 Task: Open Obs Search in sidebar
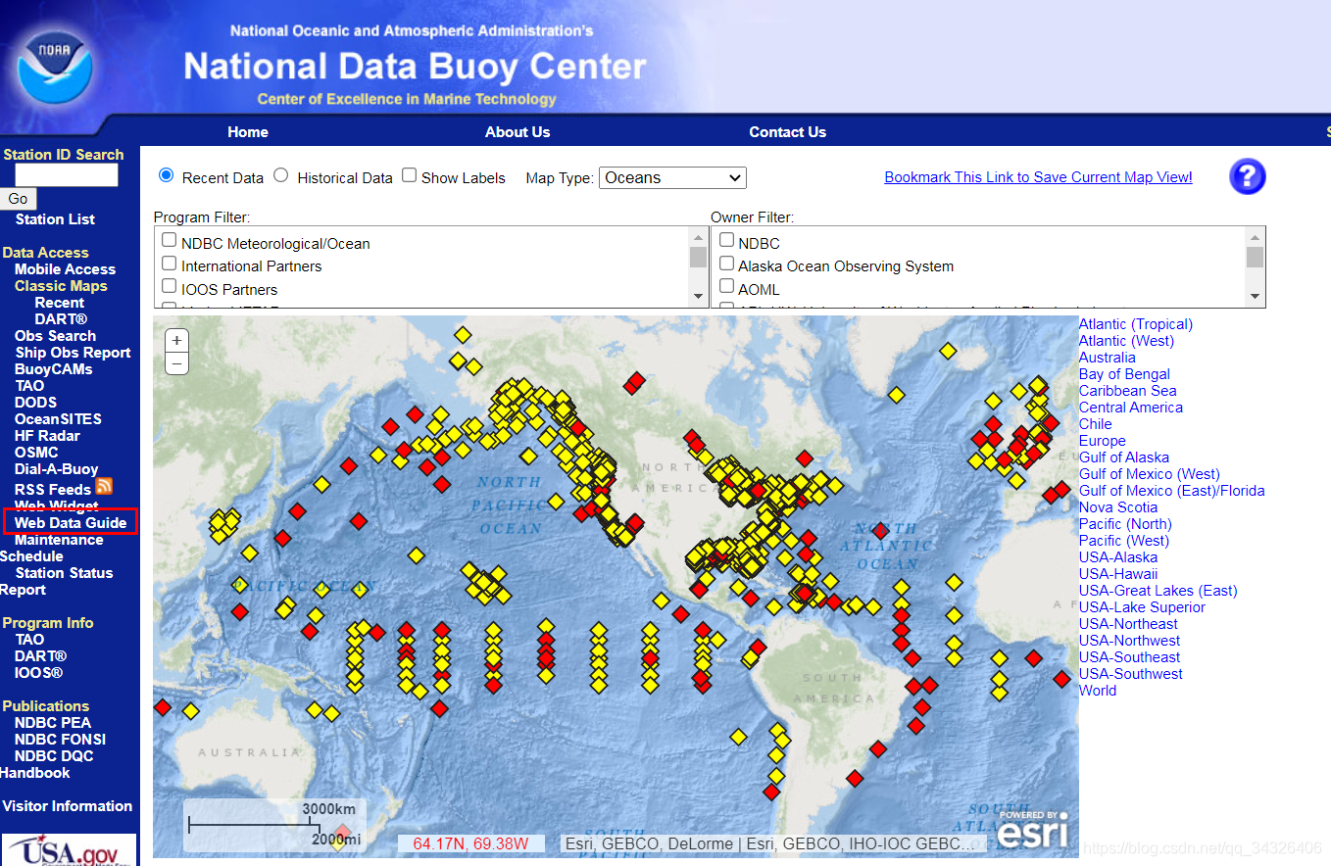[x=55, y=336]
